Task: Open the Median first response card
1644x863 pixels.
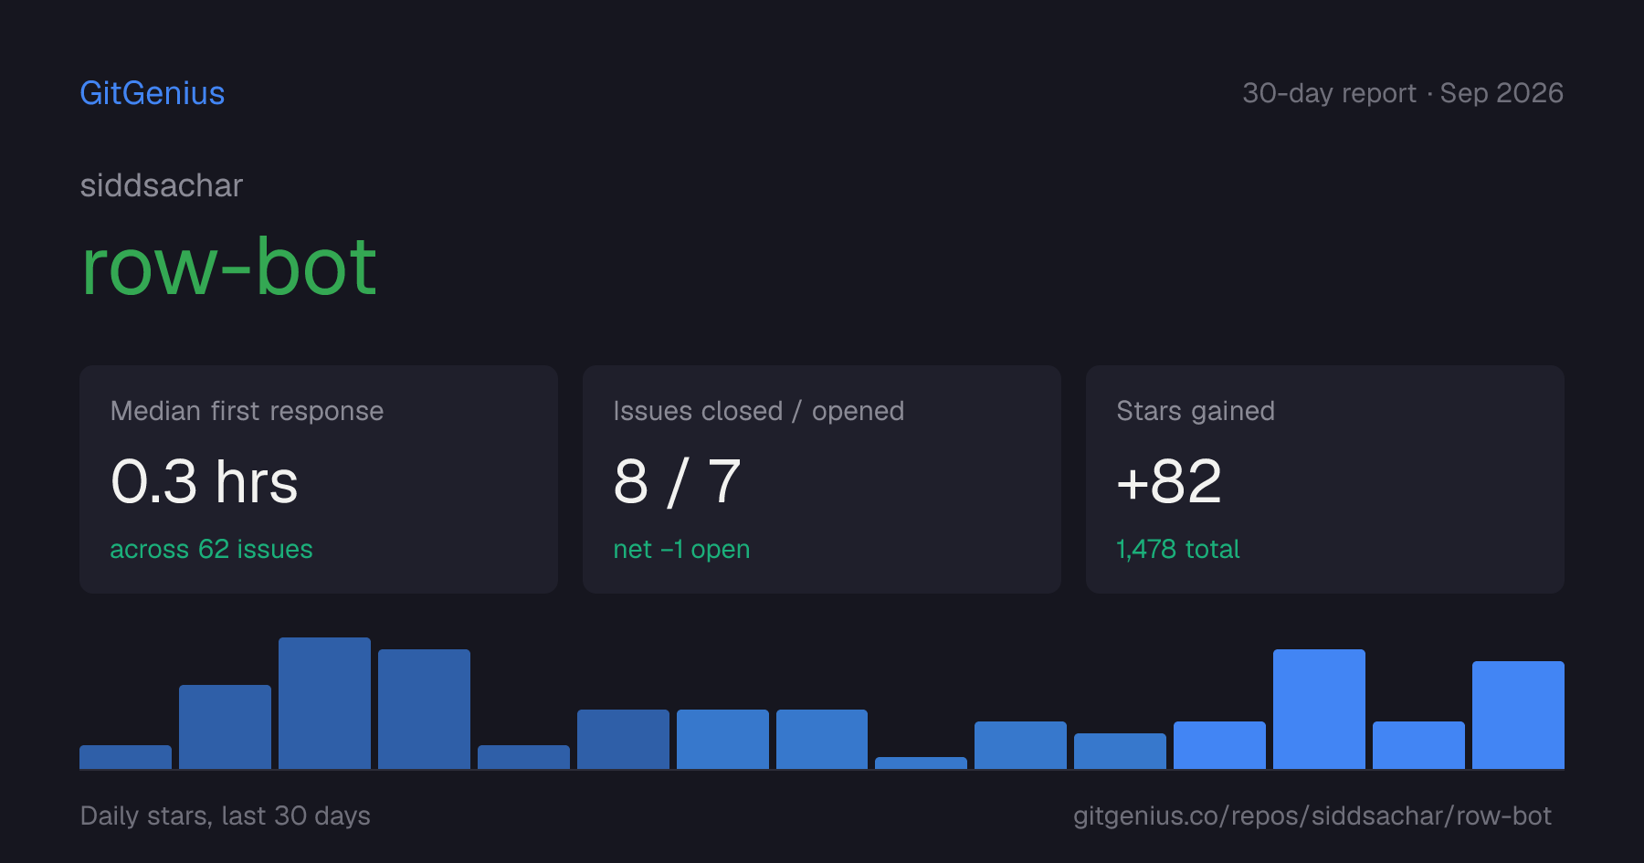Action: tap(319, 479)
